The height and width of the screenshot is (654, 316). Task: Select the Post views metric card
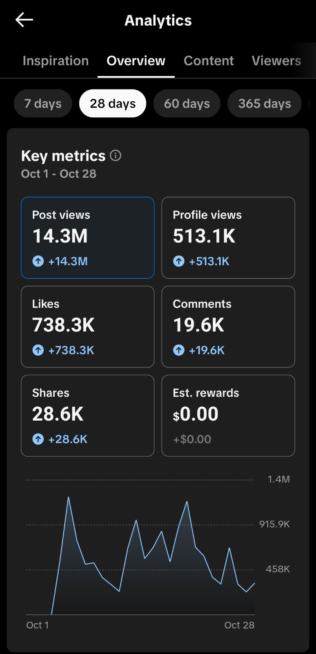tap(88, 237)
